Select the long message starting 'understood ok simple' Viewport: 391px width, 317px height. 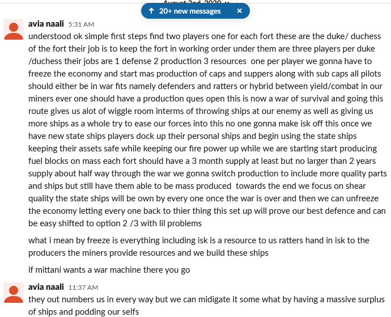[207, 130]
